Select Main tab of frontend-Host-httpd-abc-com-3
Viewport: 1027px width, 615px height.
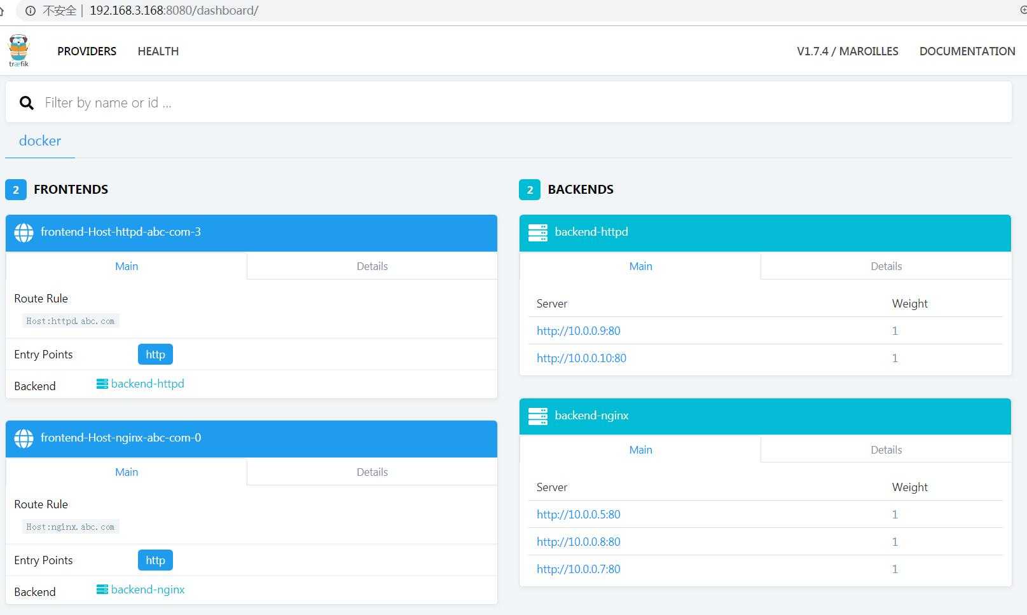127,266
